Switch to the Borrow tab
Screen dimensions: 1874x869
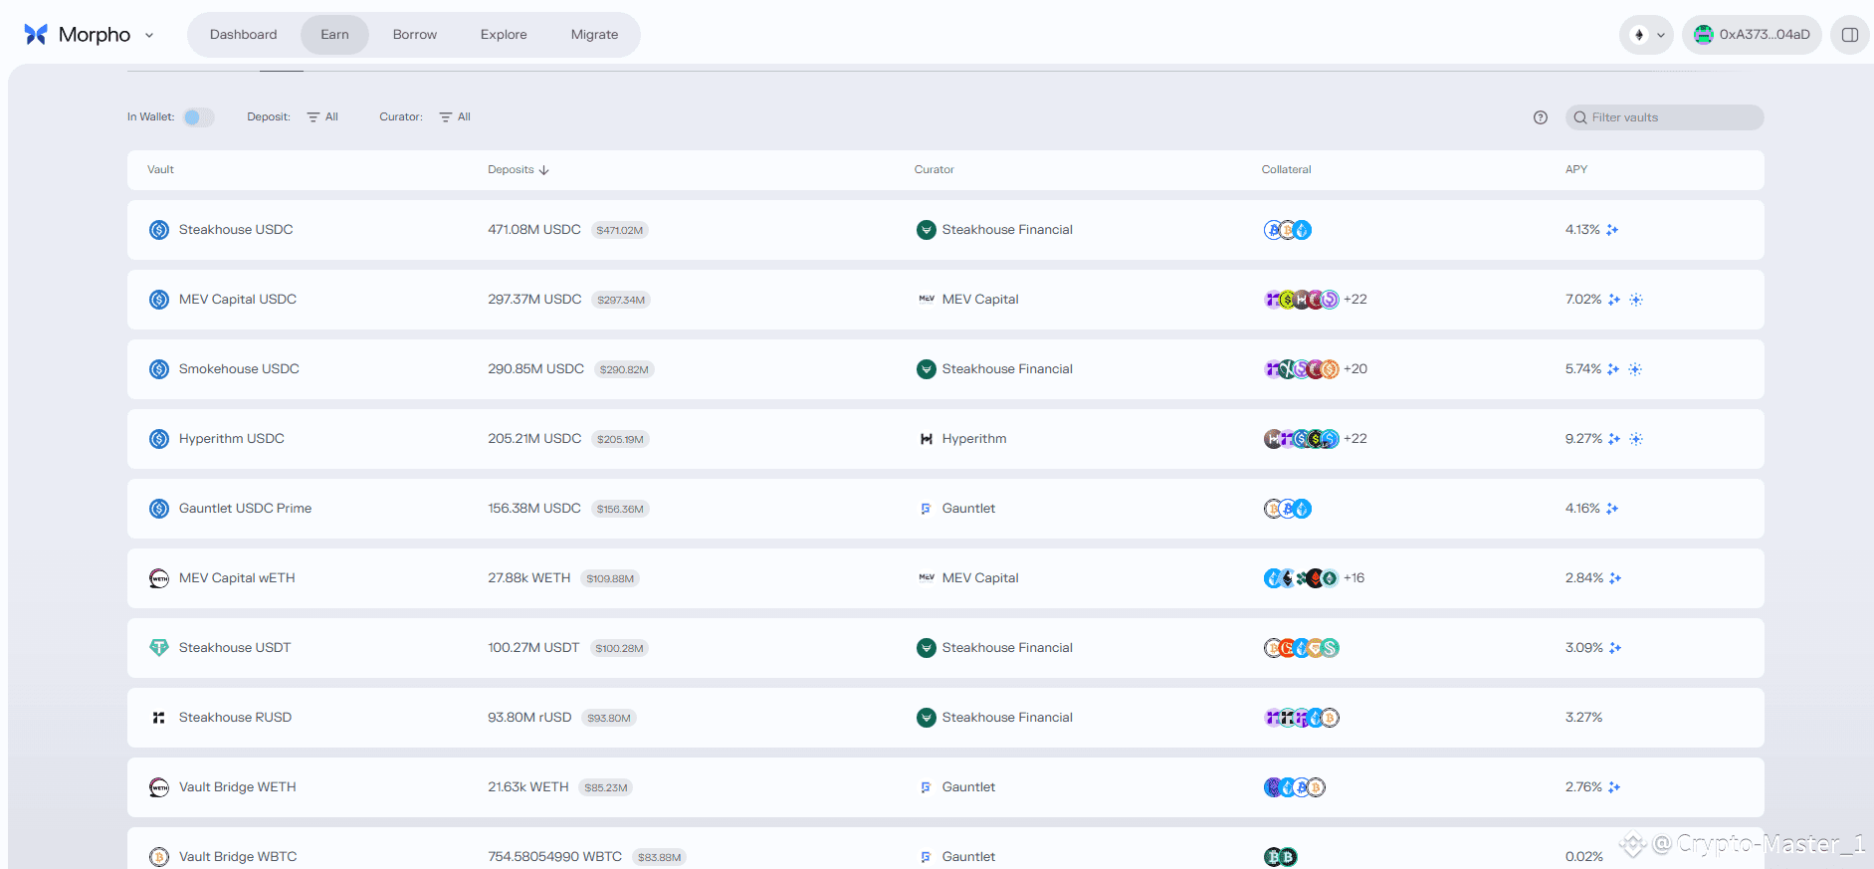coord(414,35)
